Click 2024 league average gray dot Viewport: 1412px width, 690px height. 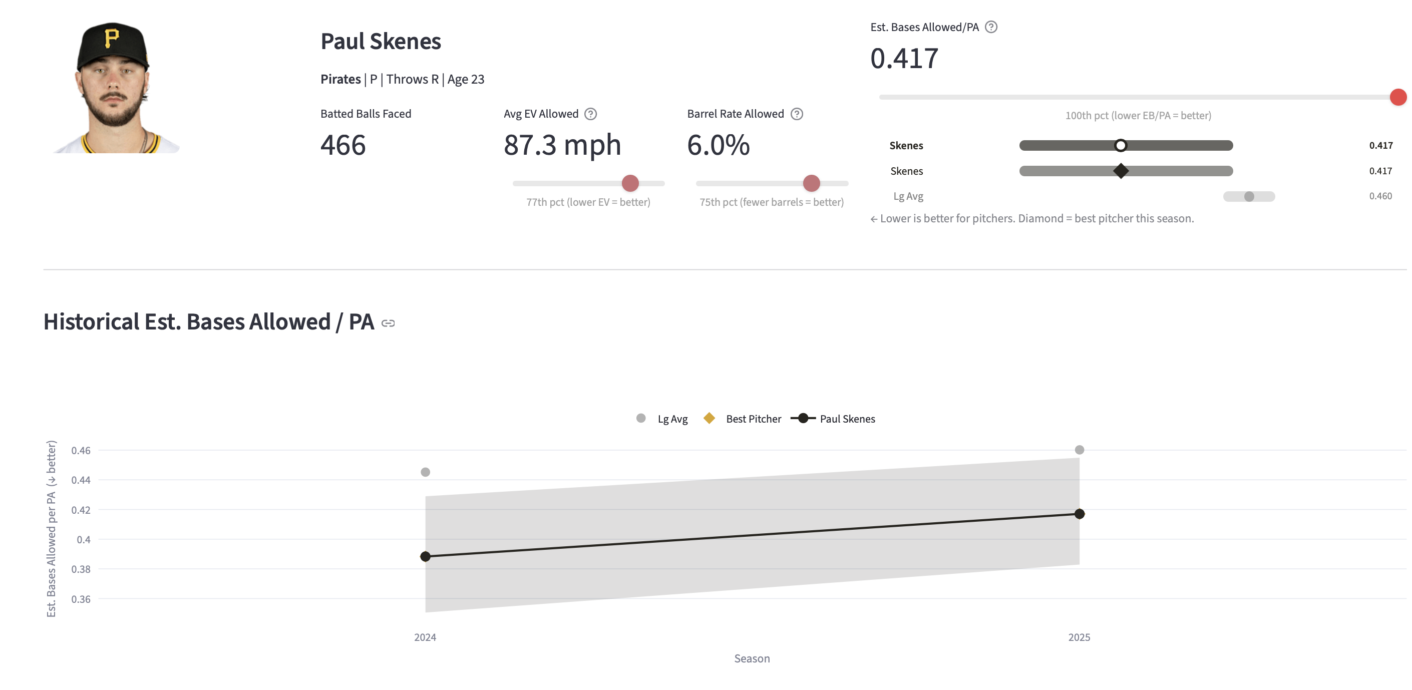pos(426,472)
